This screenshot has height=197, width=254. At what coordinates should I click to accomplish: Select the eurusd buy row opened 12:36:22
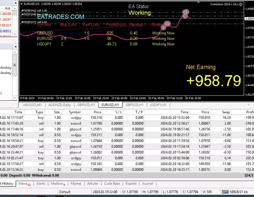pos(127,170)
